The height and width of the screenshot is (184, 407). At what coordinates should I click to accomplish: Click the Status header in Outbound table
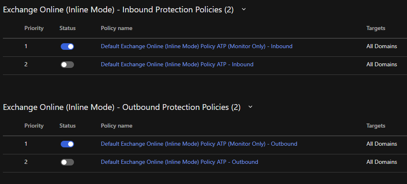coord(68,126)
